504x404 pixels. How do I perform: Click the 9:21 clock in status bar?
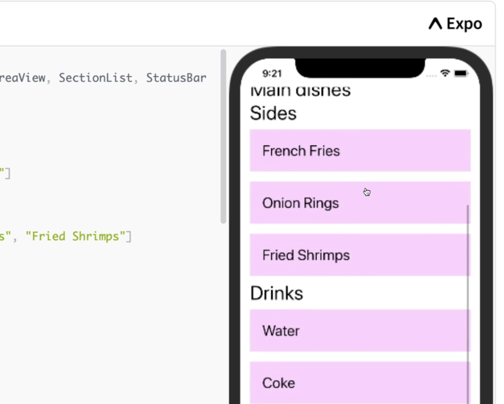tap(272, 74)
